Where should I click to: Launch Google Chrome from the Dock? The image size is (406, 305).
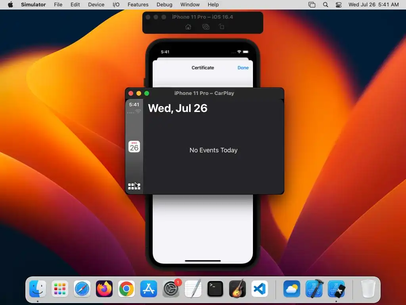[x=126, y=289]
